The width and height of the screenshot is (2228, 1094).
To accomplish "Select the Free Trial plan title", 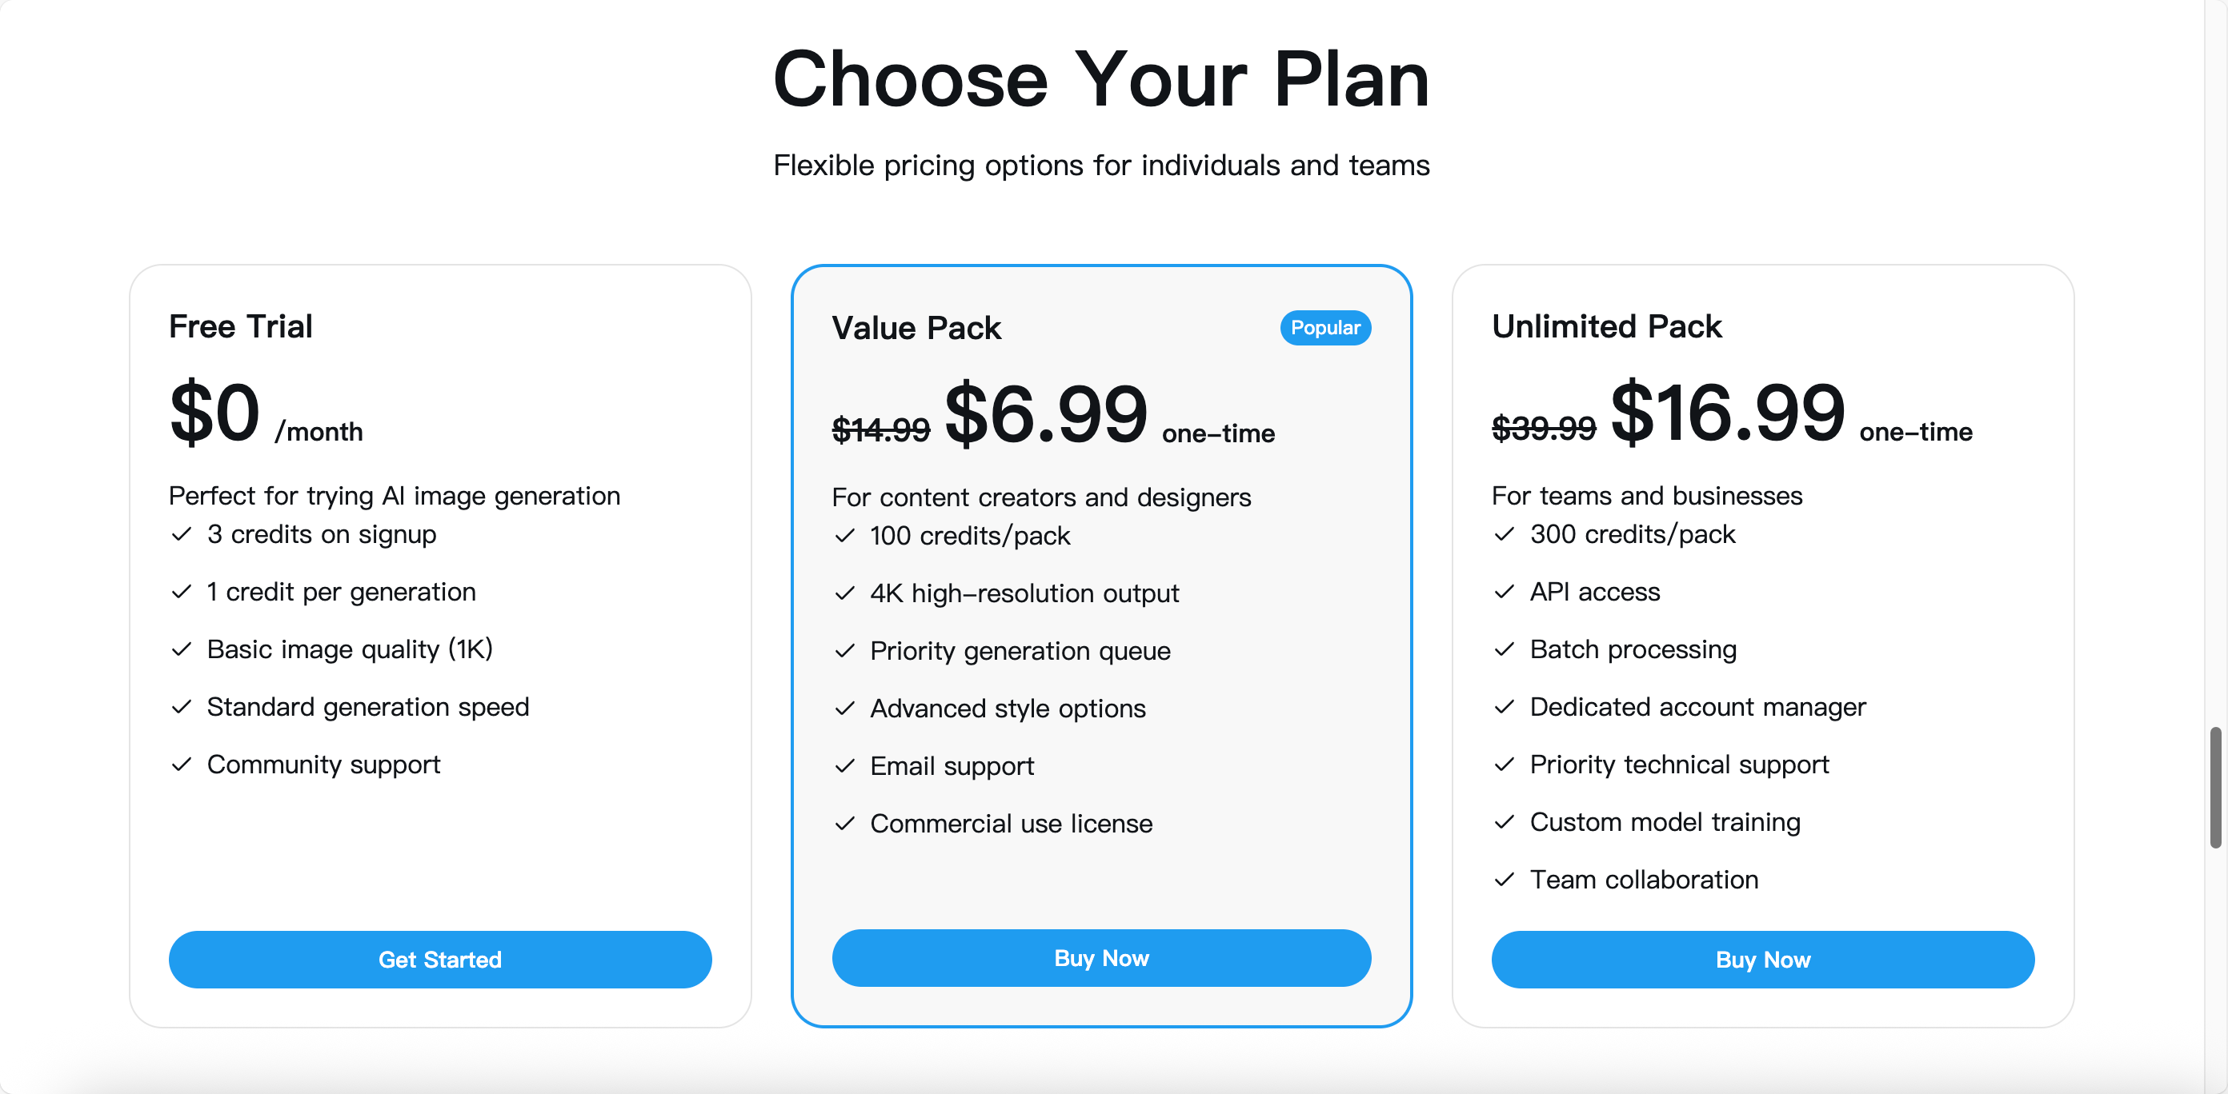I will (x=240, y=325).
